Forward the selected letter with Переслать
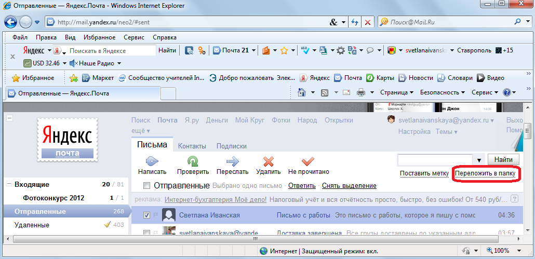The width and height of the screenshot is (535, 259). tap(232, 165)
